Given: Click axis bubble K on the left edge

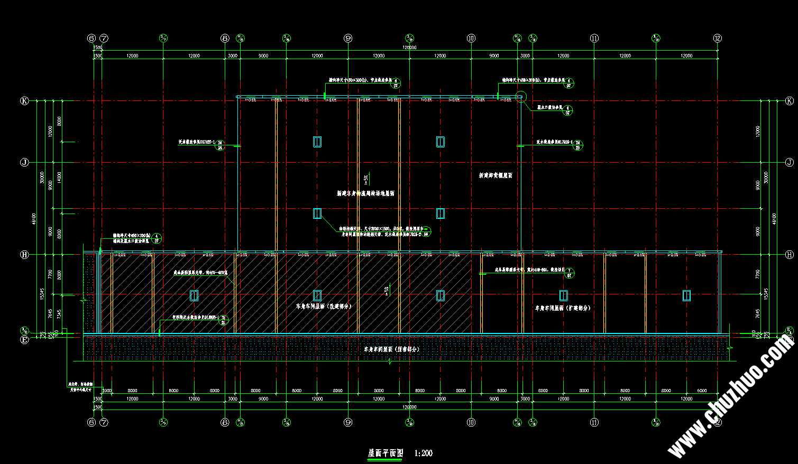Looking at the screenshot, I should tap(23, 100).
